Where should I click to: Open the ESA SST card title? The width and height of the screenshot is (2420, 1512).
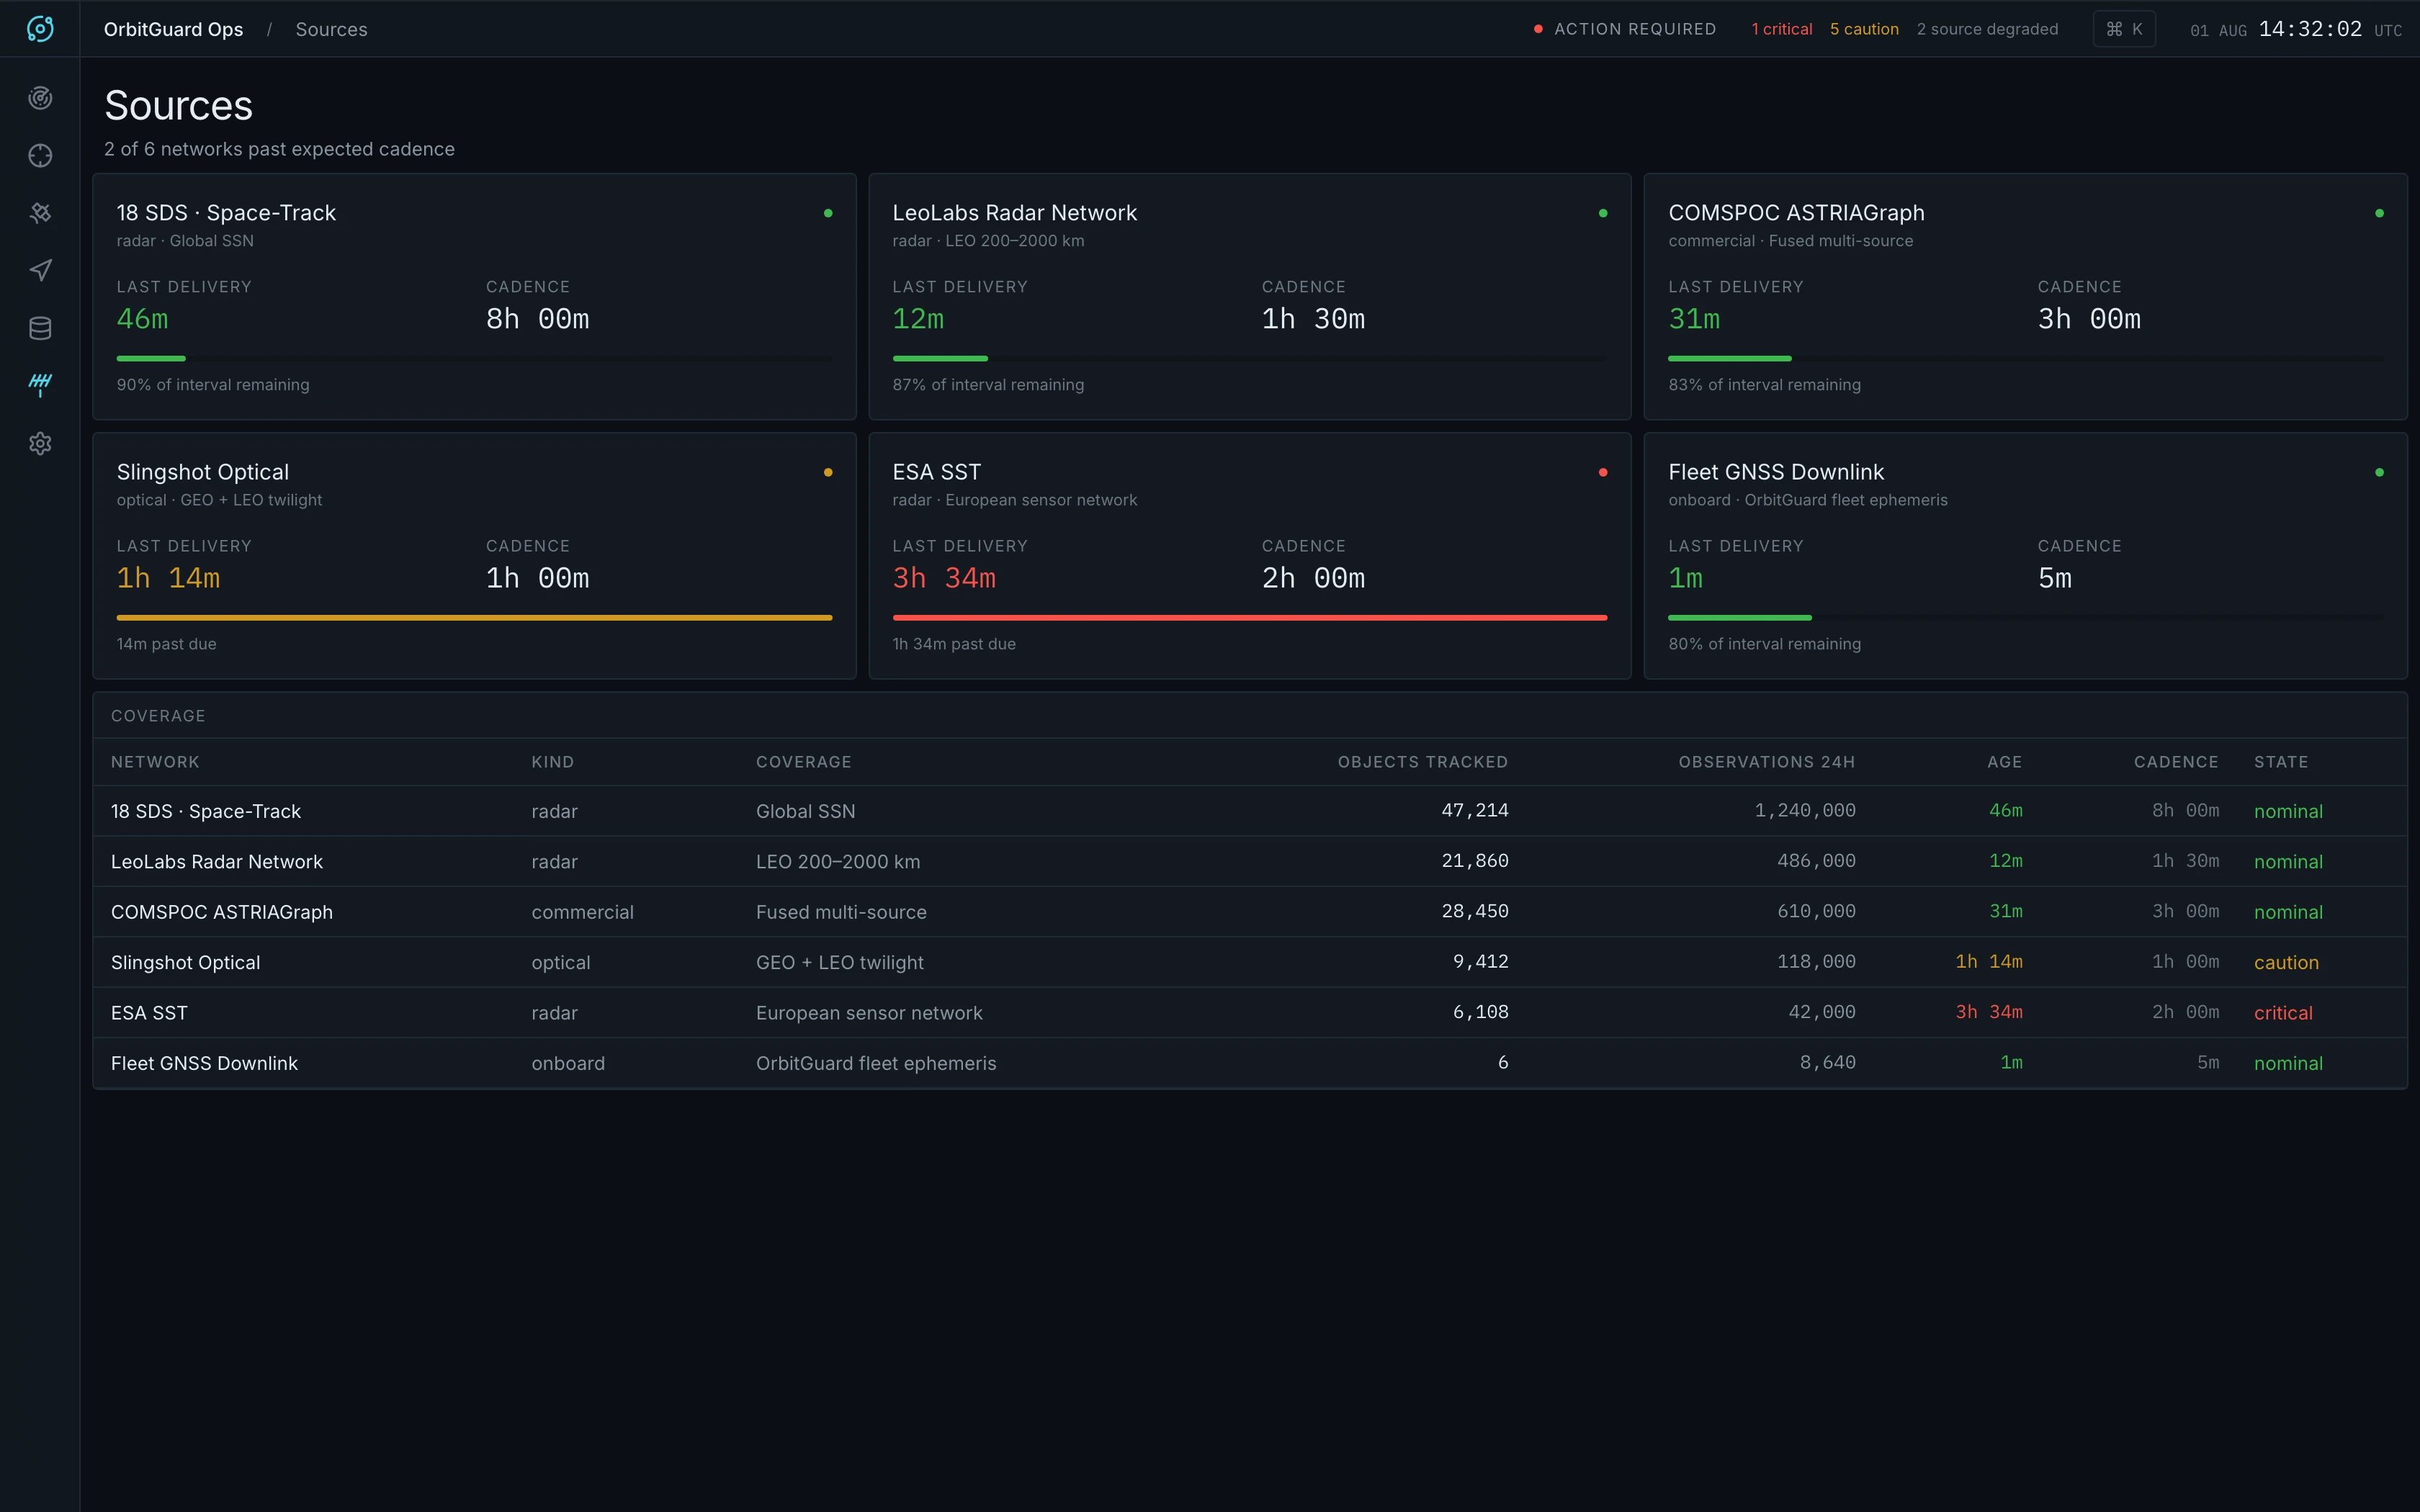pyautogui.click(x=936, y=472)
